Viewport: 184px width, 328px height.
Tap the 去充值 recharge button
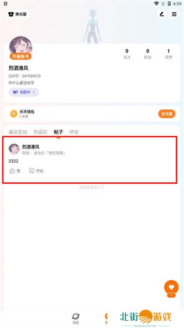(167, 114)
